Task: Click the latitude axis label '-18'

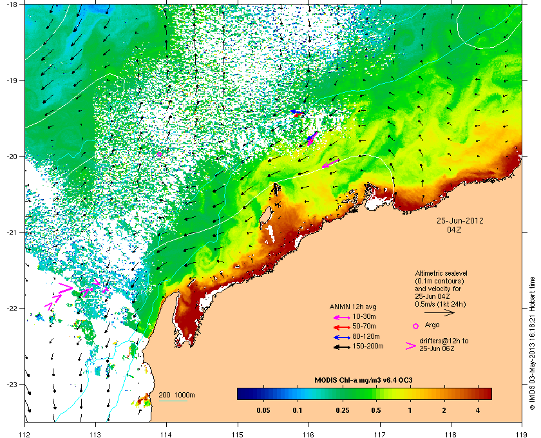Action: 12,4
